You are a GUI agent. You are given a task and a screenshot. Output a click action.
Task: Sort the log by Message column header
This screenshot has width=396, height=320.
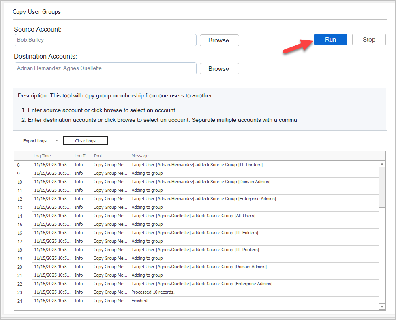point(254,156)
